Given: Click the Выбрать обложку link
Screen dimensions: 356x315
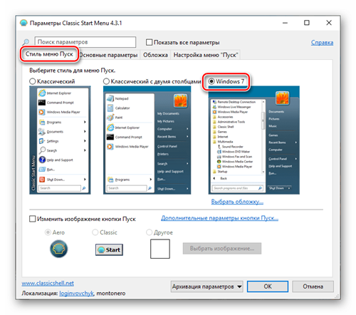Looking at the screenshot, I should point(237,202).
